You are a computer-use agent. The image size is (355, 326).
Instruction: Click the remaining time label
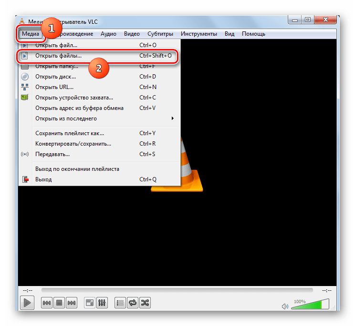tap(327, 290)
